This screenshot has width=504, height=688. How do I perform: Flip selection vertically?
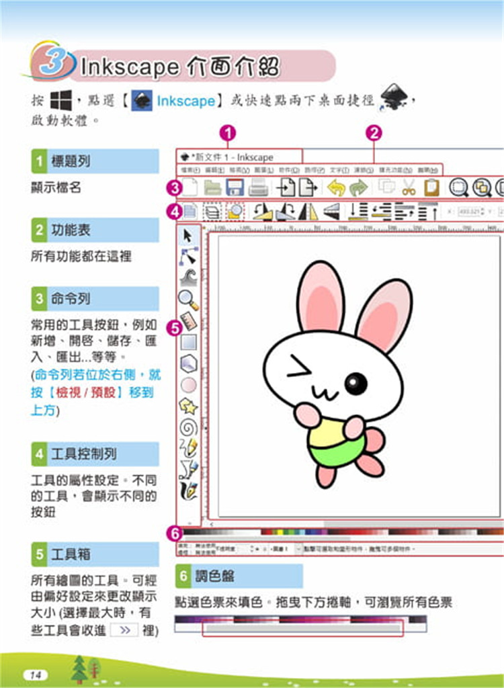pos(331,212)
